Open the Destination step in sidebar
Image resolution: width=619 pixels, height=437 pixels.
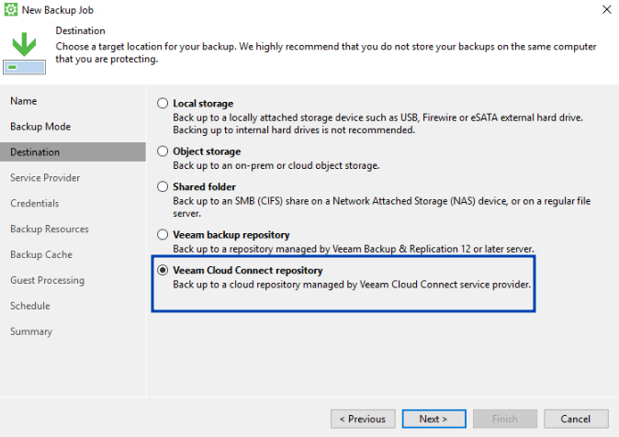pos(73,152)
